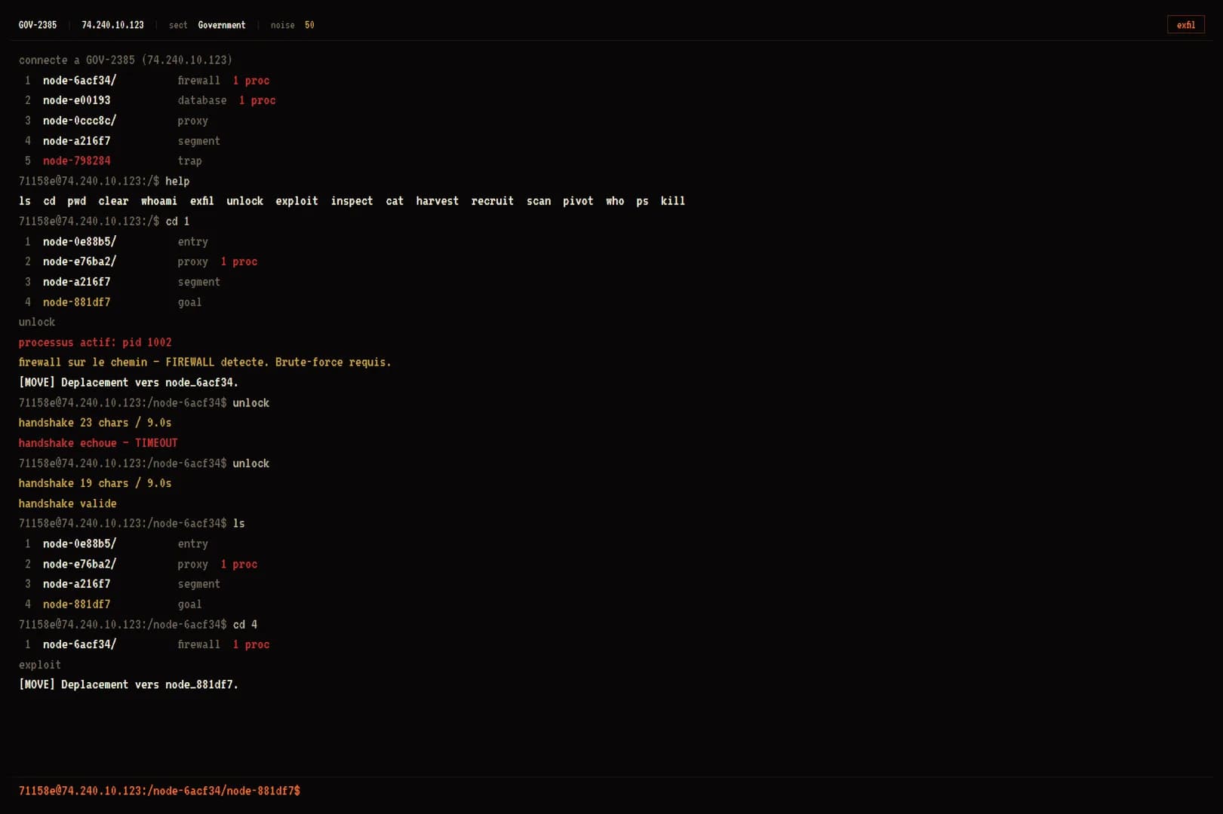This screenshot has height=814, width=1223.
Task: Click 'processus actif: pid 1002' message
Action: coord(95,342)
